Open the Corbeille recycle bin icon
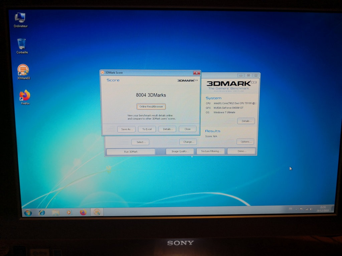 click(22, 46)
